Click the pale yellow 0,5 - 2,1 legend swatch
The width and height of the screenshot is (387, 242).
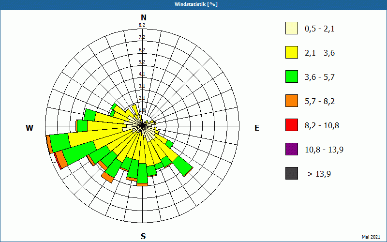(x=292, y=28)
